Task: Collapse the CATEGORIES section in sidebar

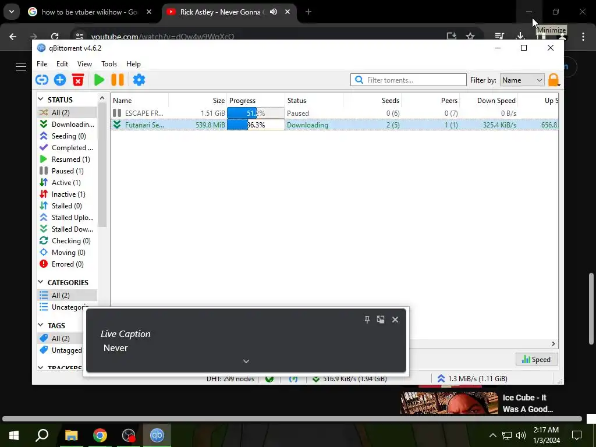Action: click(x=41, y=282)
